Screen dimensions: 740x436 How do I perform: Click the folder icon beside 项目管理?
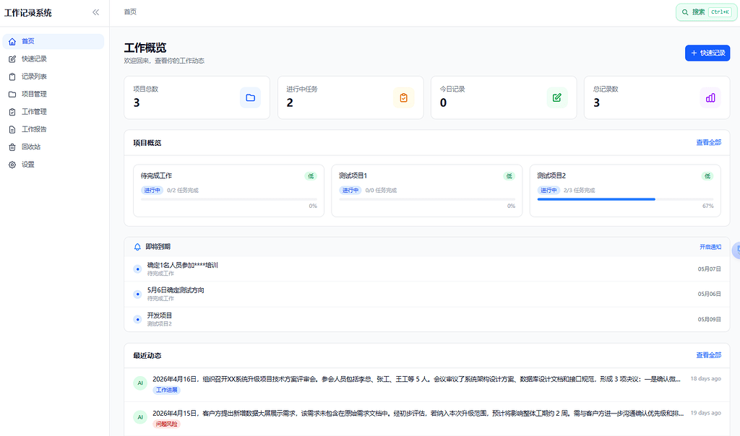point(12,95)
